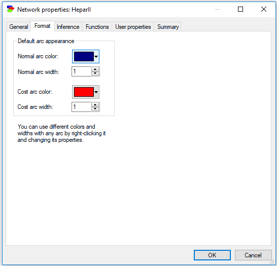Click inside the Cost arc width field

[x=82, y=107]
